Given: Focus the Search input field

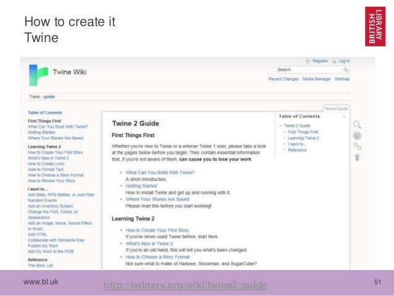Looking at the screenshot, I should tap(313, 70).
